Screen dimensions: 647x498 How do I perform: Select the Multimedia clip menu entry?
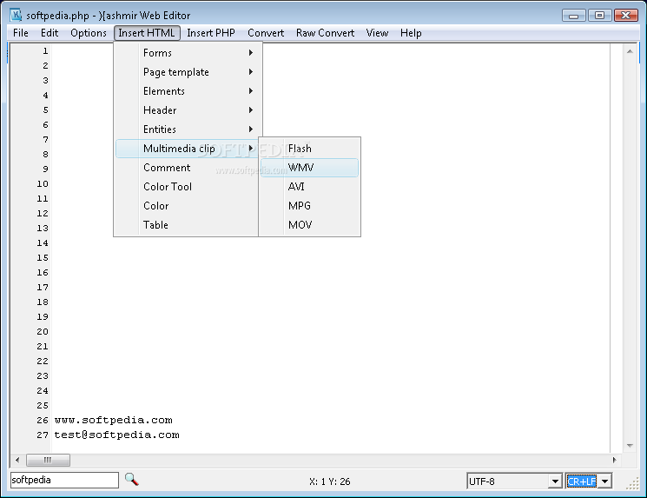pyautogui.click(x=188, y=149)
